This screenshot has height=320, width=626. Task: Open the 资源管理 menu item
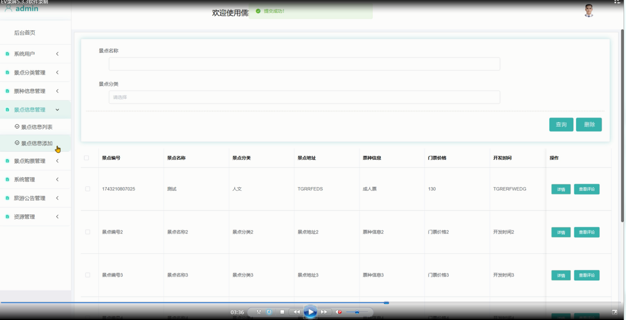point(35,217)
